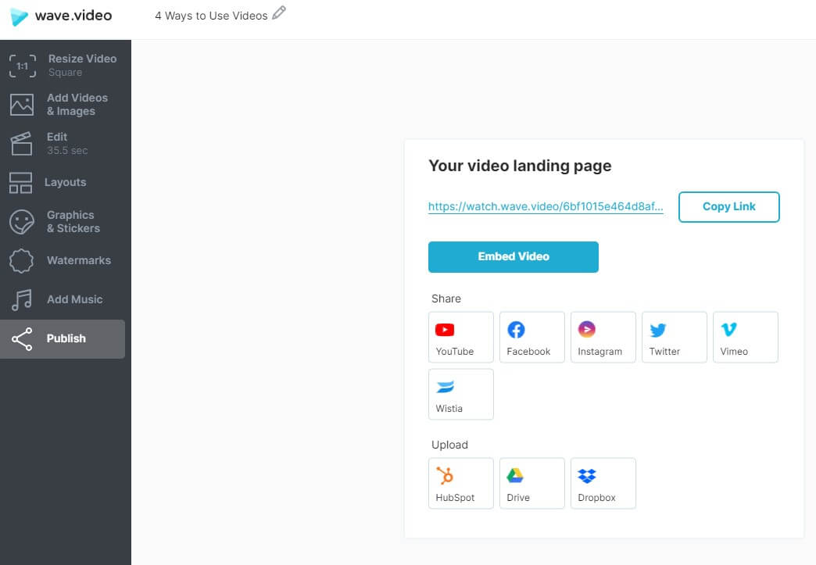Share the video to Facebook
Screen dimensions: 816x565
point(531,337)
